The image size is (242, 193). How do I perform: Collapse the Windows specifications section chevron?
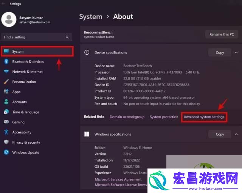[x=236, y=134]
